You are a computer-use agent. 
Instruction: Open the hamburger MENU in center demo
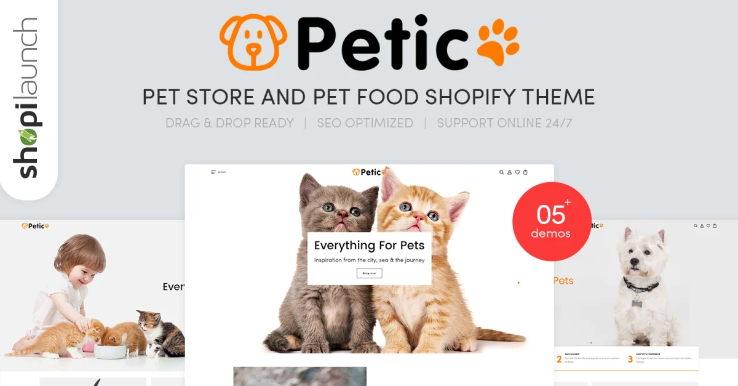tap(218, 172)
